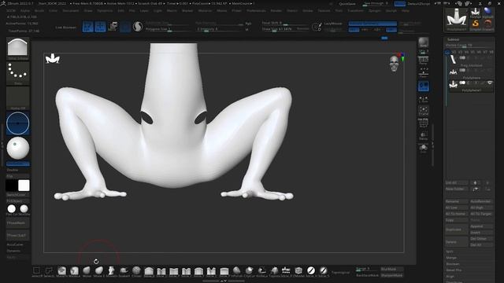This screenshot has width=504, height=283.
Task: Select the EraserBrush tool thumbnail
Action: click(487, 24)
